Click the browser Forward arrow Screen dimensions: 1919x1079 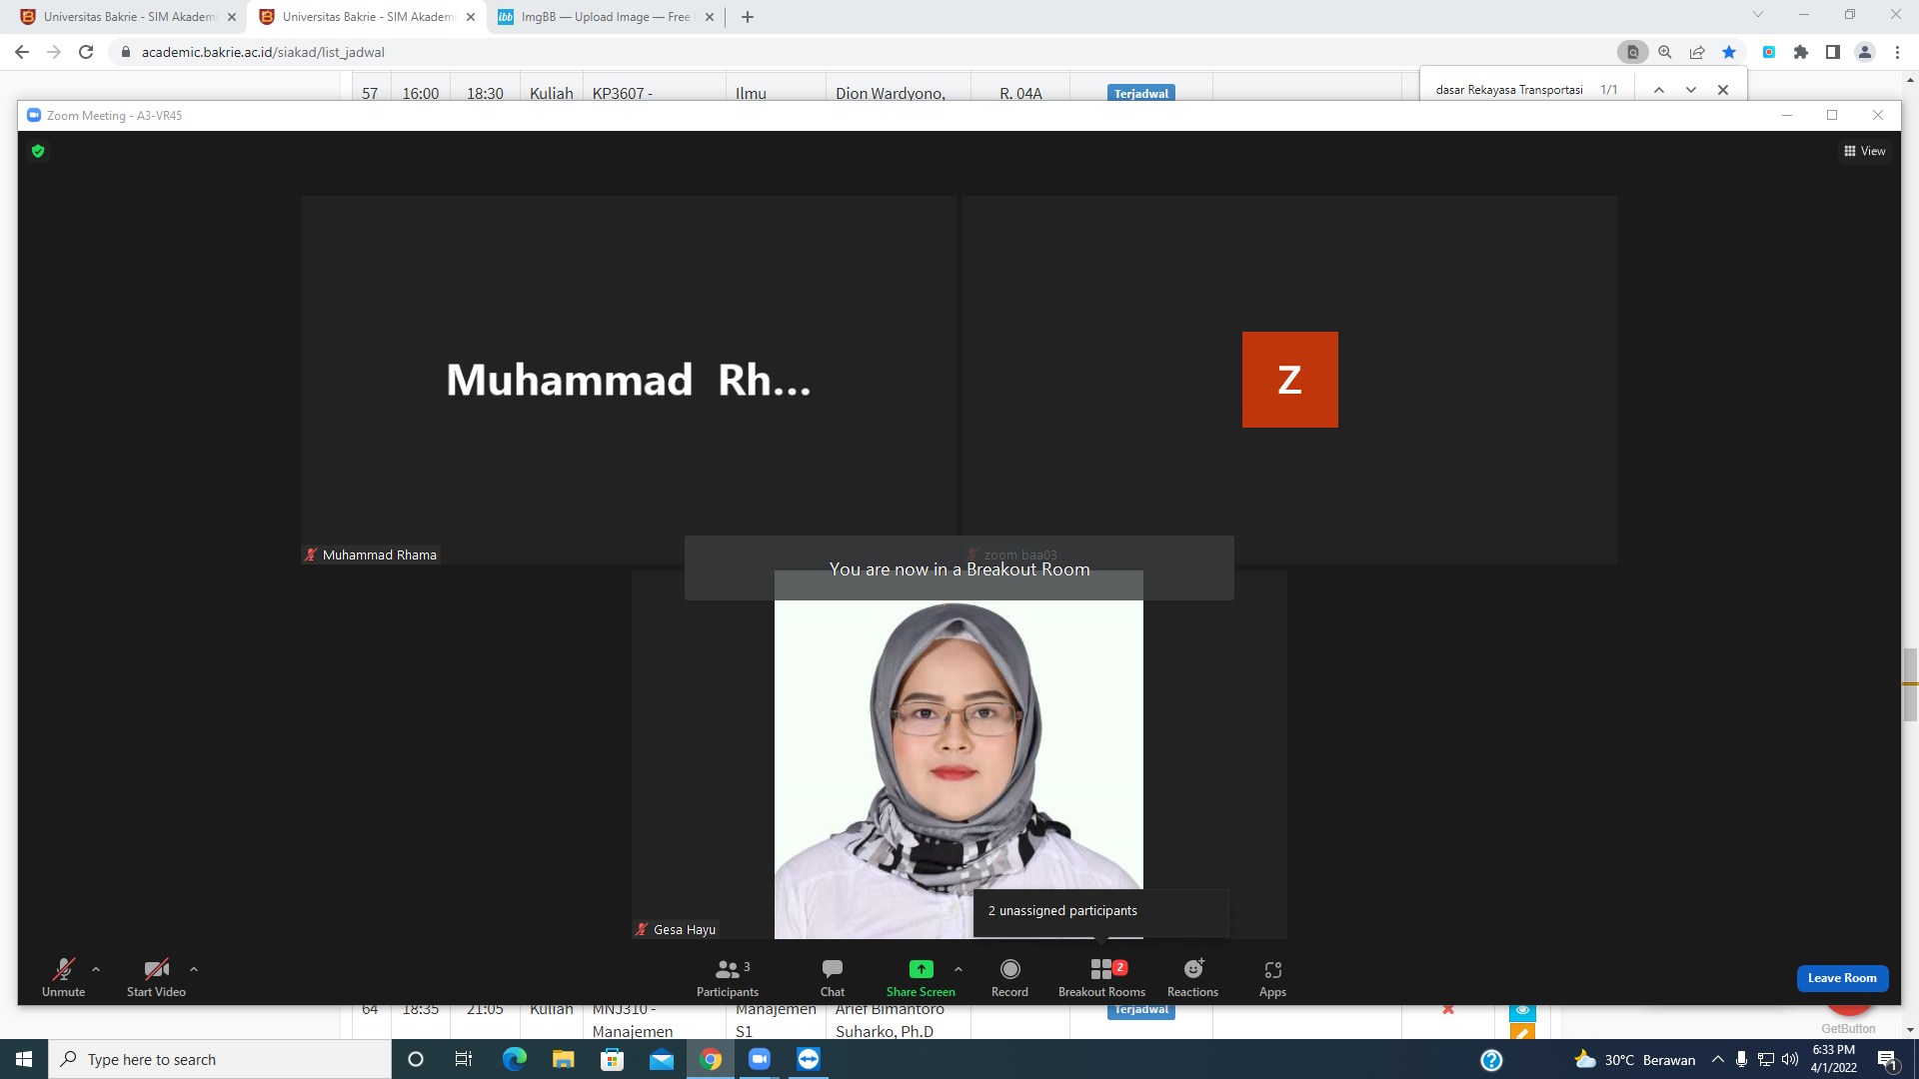point(54,52)
